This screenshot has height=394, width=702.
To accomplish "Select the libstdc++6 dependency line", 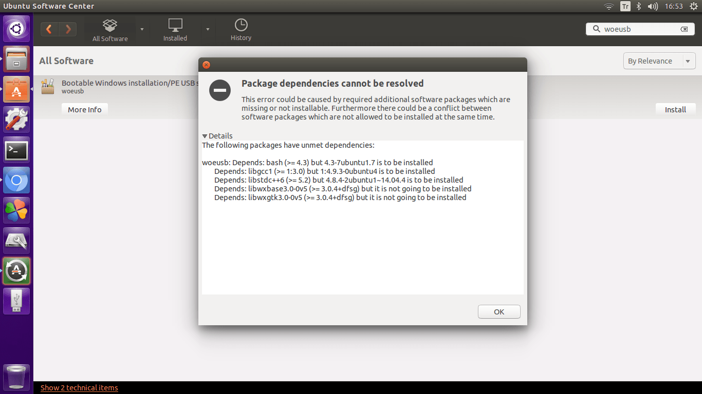I will [339, 180].
